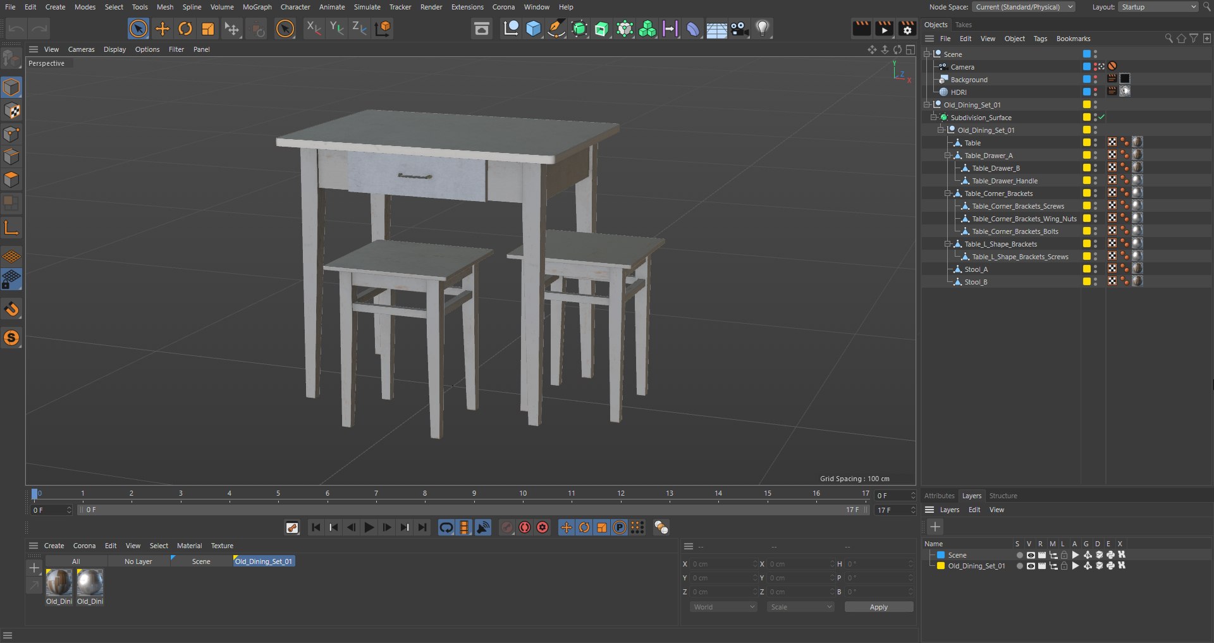Image resolution: width=1214 pixels, height=643 pixels.
Task: Add a Light object
Action: coord(763,28)
